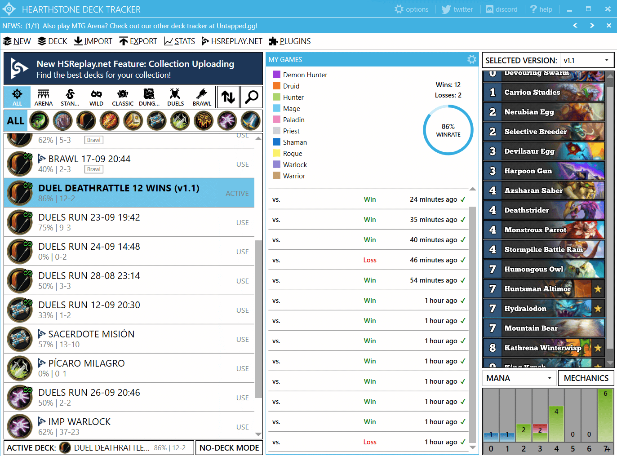Filter by Warrior sword class icon
617x456 pixels.
click(250, 121)
